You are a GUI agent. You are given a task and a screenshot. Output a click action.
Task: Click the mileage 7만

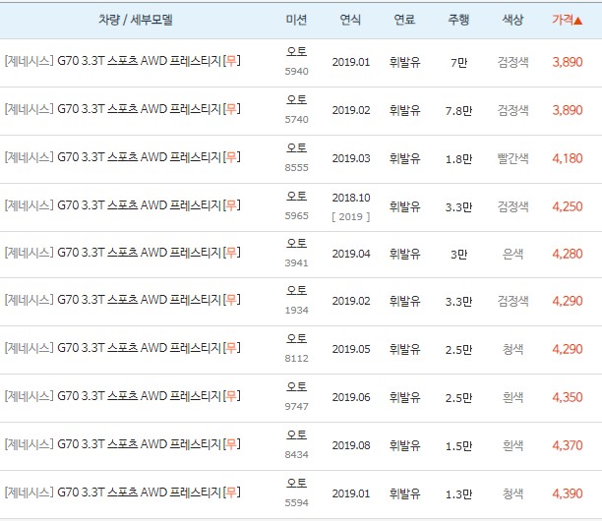(458, 63)
